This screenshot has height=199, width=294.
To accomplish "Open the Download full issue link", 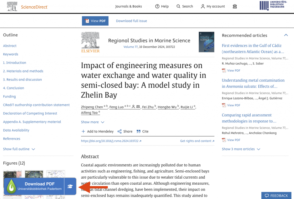I will coord(131,21).
